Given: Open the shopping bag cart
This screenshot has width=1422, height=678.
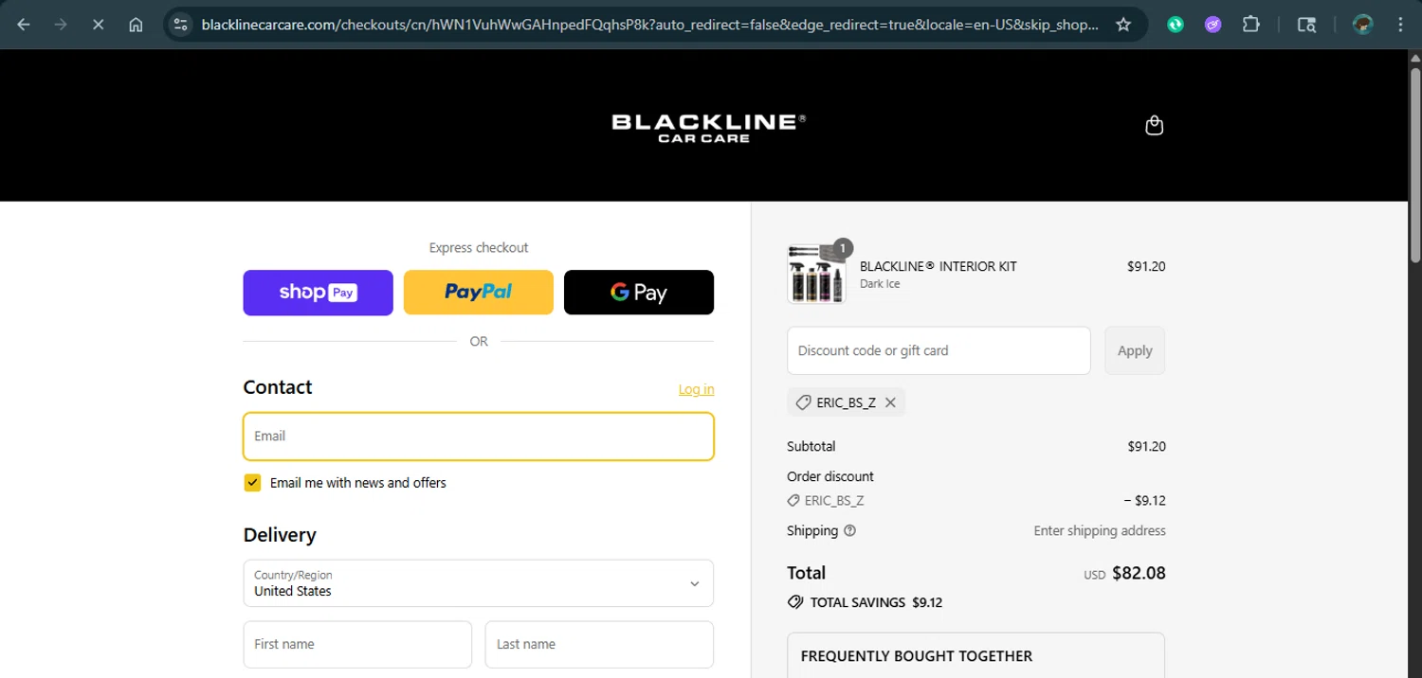Looking at the screenshot, I should tap(1154, 125).
